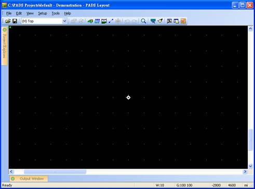Click the Redraw brush icon
The height and width of the screenshot is (189, 255).
coord(160,21)
